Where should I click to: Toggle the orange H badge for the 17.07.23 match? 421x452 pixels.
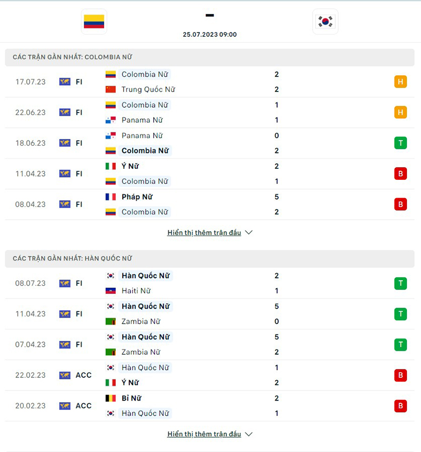click(x=400, y=82)
